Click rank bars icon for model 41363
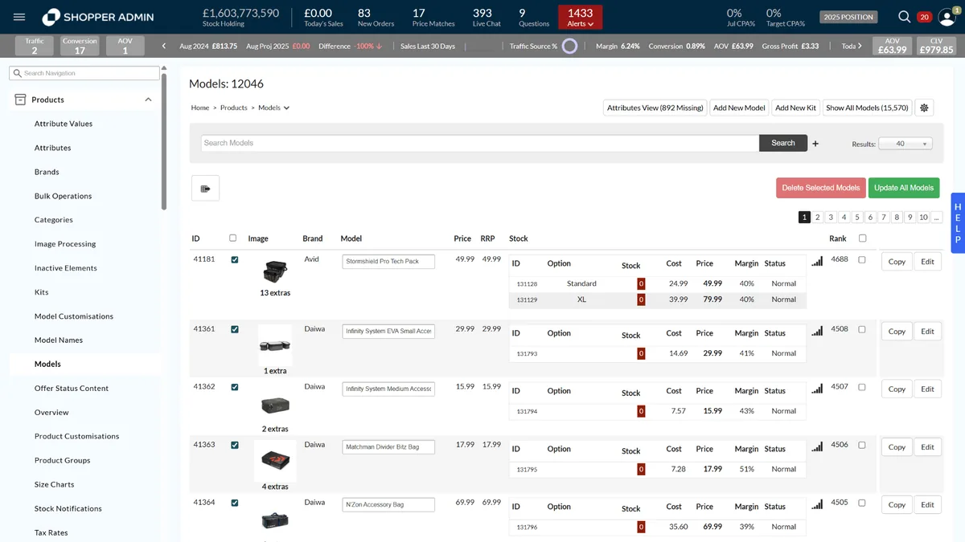Viewport: 965px width, 542px height. pyautogui.click(x=818, y=446)
